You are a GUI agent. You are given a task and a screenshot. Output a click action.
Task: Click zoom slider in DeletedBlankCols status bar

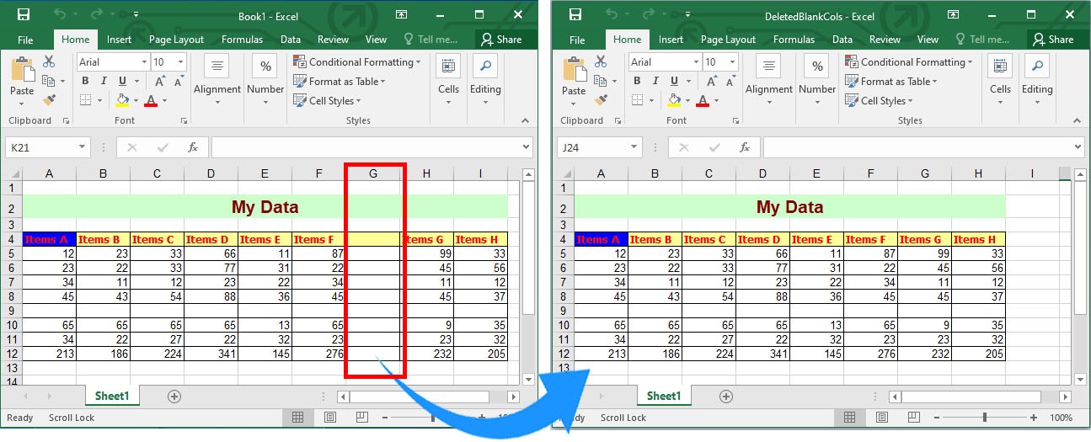pyautogui.click(x=984, y=418)
